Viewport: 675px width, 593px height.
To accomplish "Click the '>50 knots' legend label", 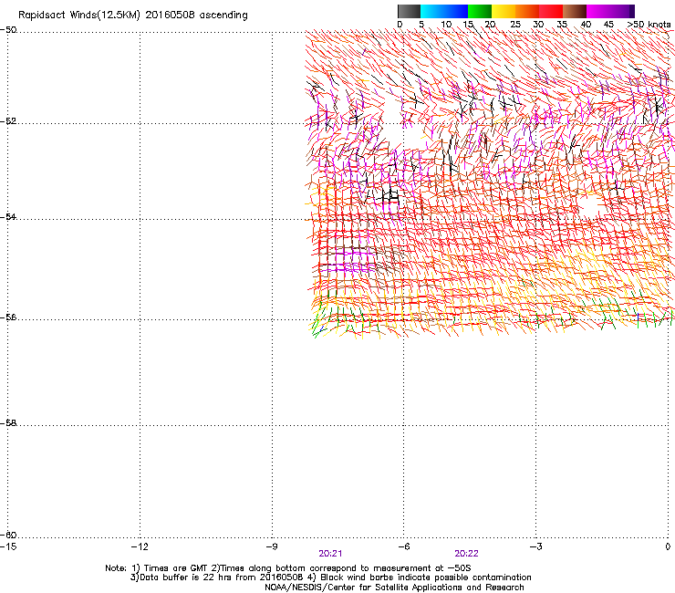I will [649, 25].
